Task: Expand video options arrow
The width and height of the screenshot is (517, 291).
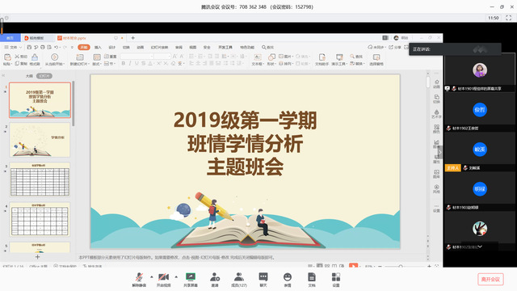Action: (x=176, y=276)
